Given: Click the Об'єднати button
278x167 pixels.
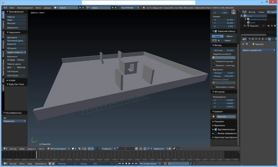Looking at the screenshot, I should coord(16,48).
